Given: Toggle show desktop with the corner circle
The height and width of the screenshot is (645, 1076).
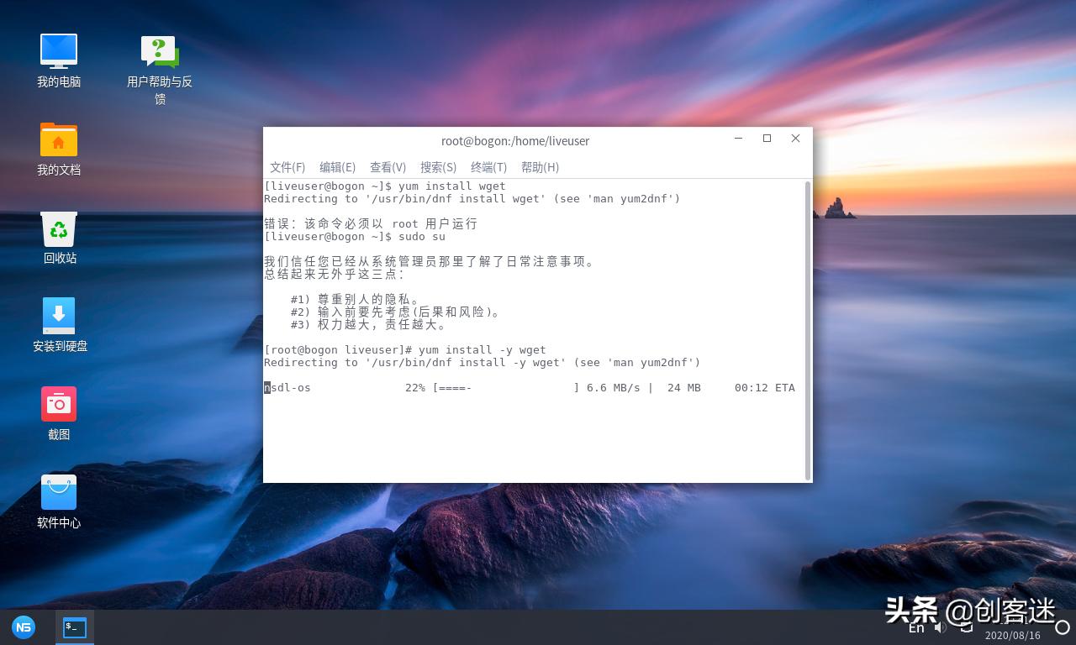Looking at the screenshot, I should click(1062, 627).
